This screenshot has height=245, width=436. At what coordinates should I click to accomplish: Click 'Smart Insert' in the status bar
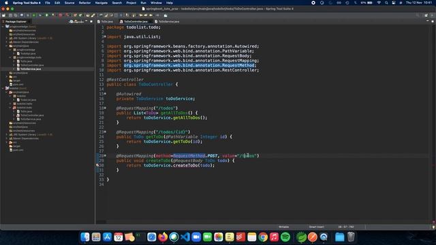(316, 227)
